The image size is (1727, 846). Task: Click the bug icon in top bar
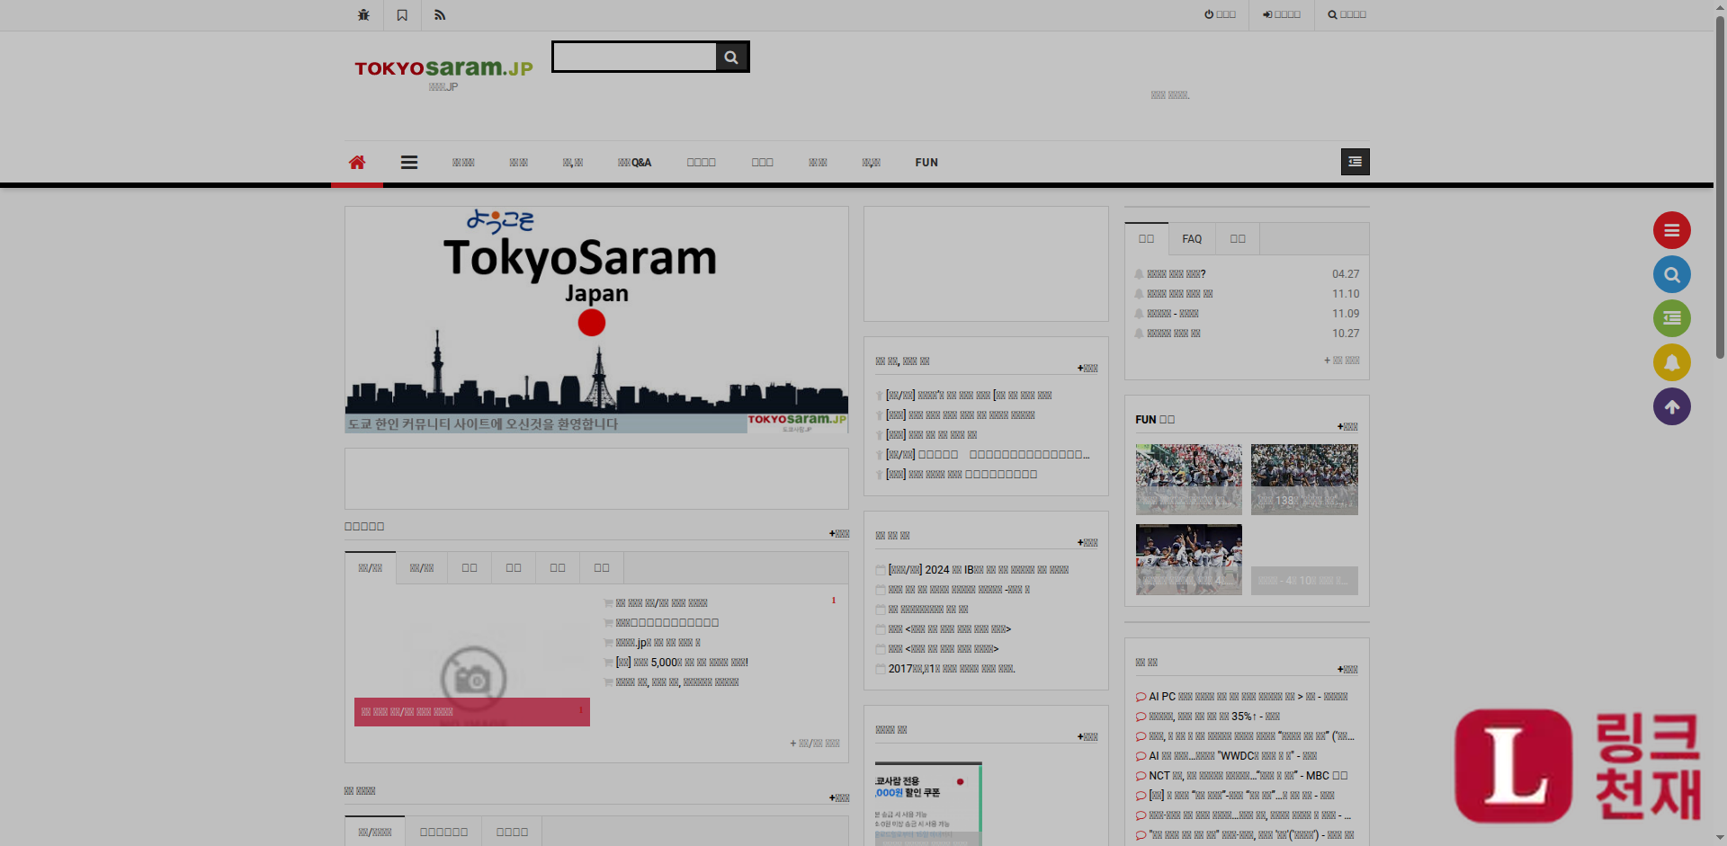pyautogui.click(x=363, y=15)
